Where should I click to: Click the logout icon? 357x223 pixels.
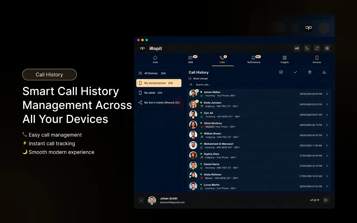coord(326,200)
